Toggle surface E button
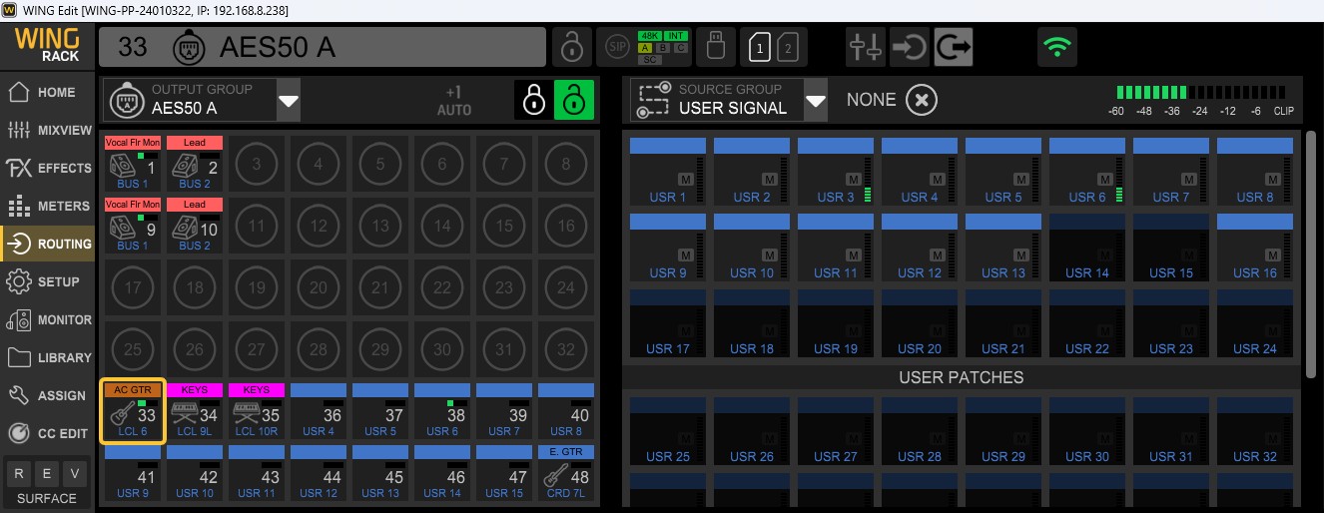The image size is (1324, 513). tap(47, 473)
